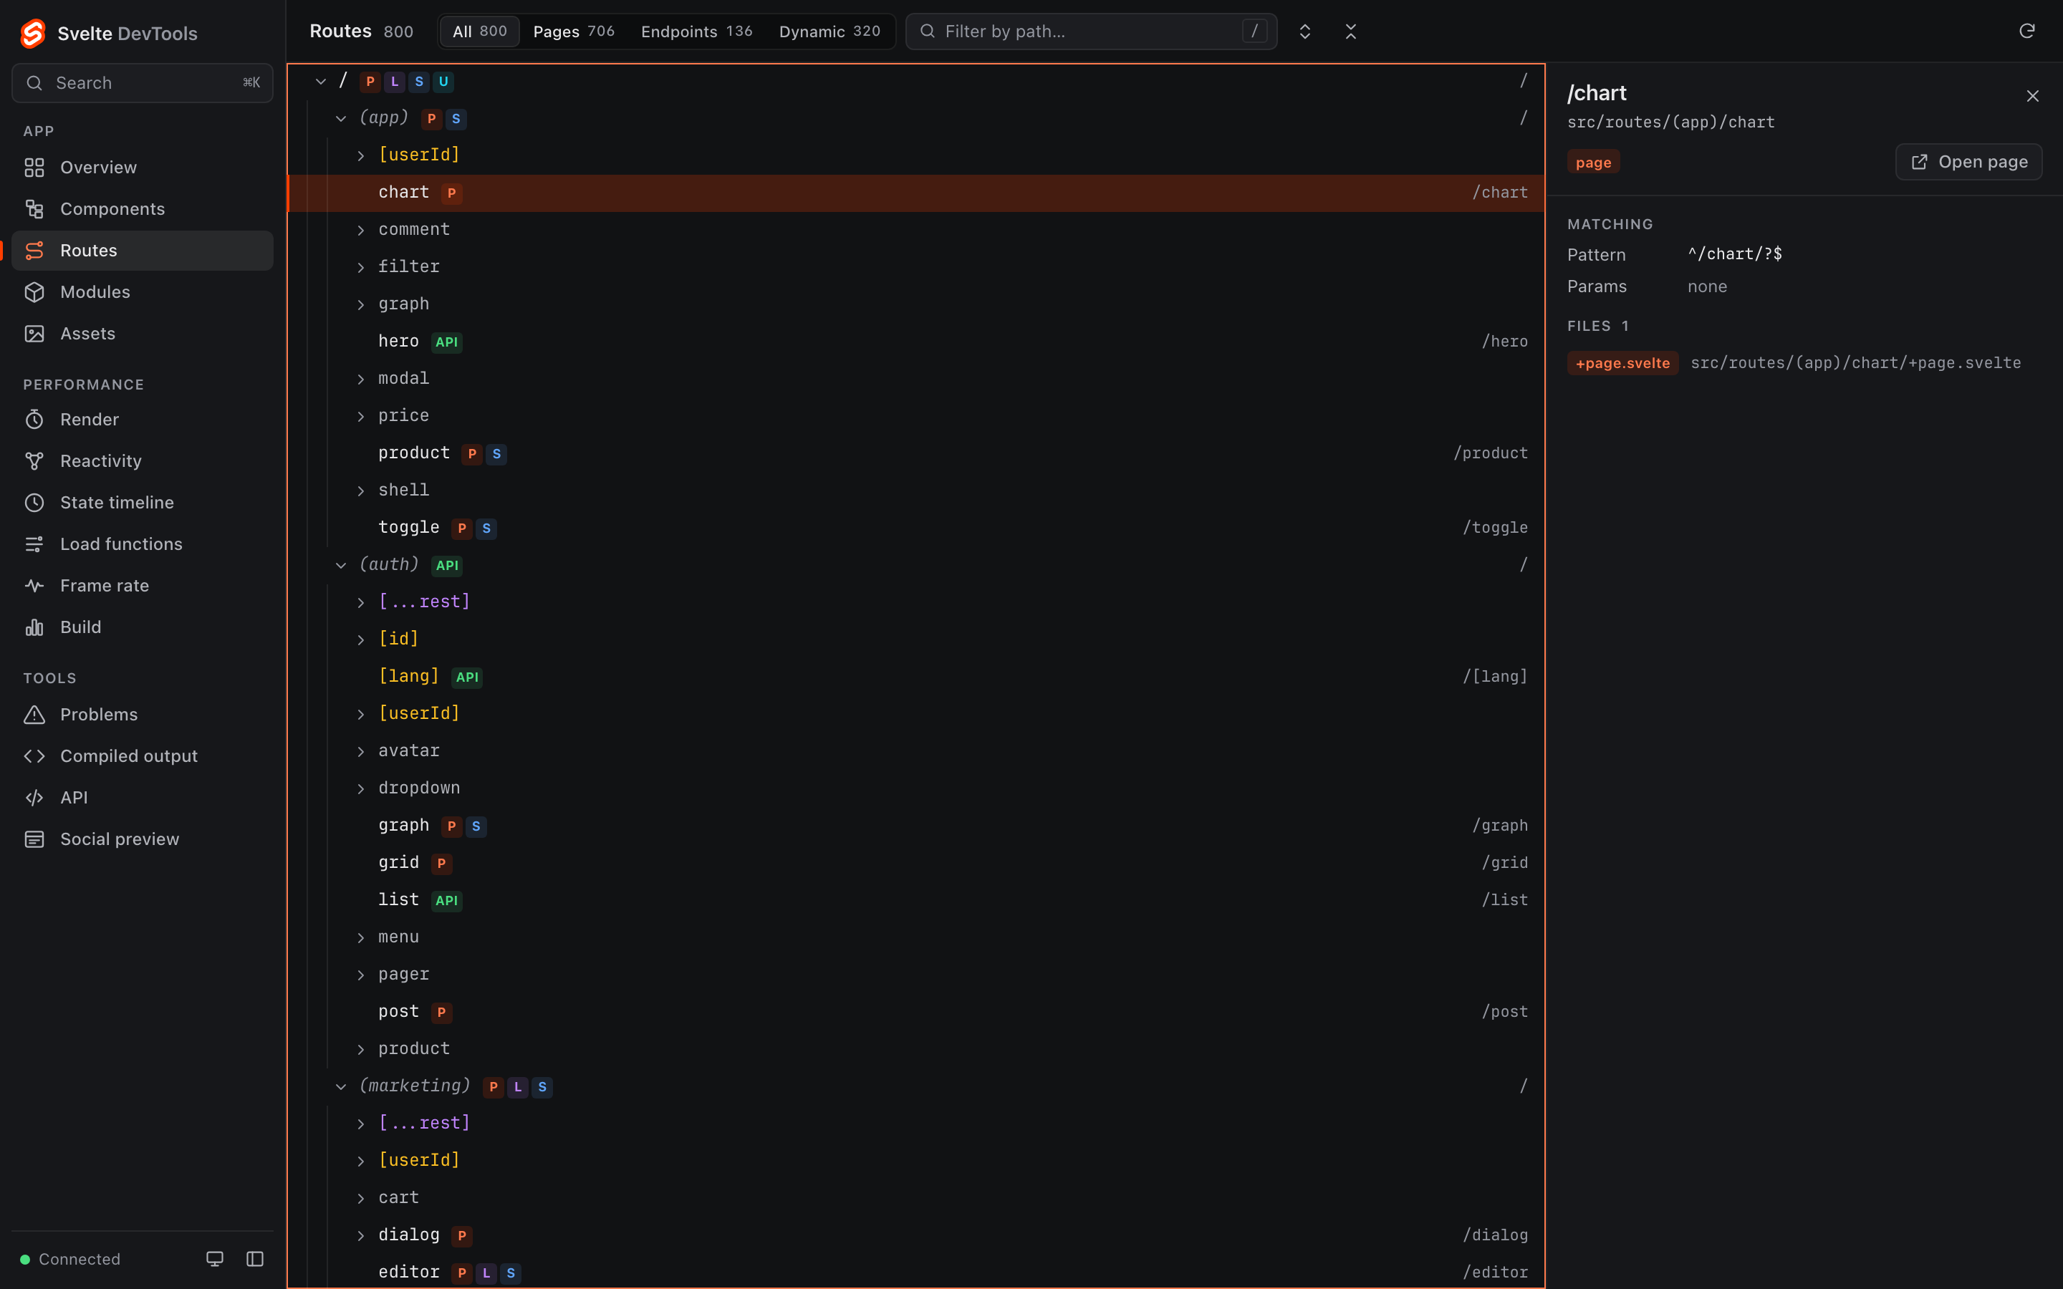The height and width of the screenshot is (1289, 2063).
Task: Select the [lang] API route row
Action: (x=916, y=677)
